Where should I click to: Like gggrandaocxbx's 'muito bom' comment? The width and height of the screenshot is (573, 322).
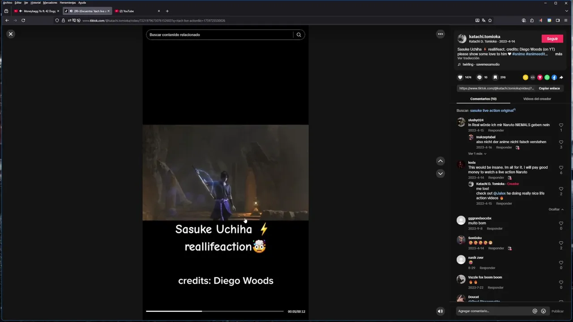coord(561,224)
